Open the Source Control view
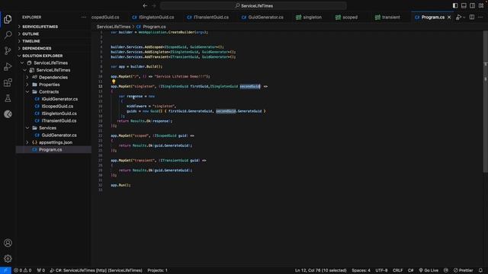Image resolution: width=488 pixels, height=274 pixels. (x=8, y=51)
